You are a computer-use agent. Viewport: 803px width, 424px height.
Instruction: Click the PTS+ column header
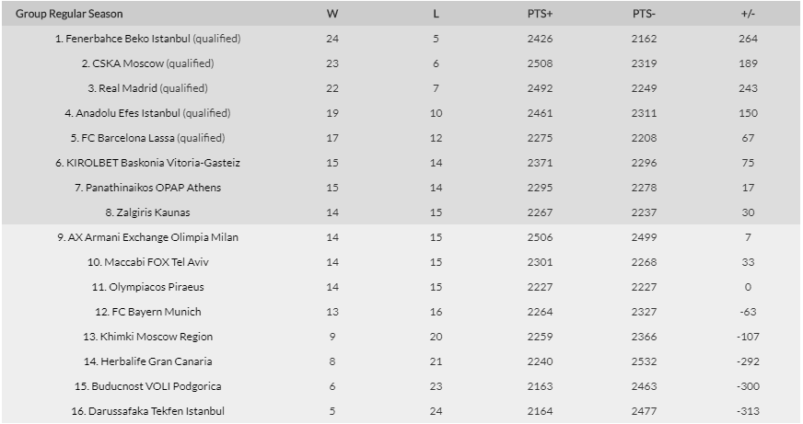[540, 14]
